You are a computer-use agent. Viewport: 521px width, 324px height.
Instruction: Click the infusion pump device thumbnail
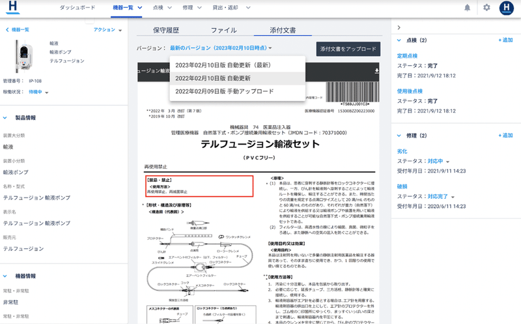pos(24,56)
